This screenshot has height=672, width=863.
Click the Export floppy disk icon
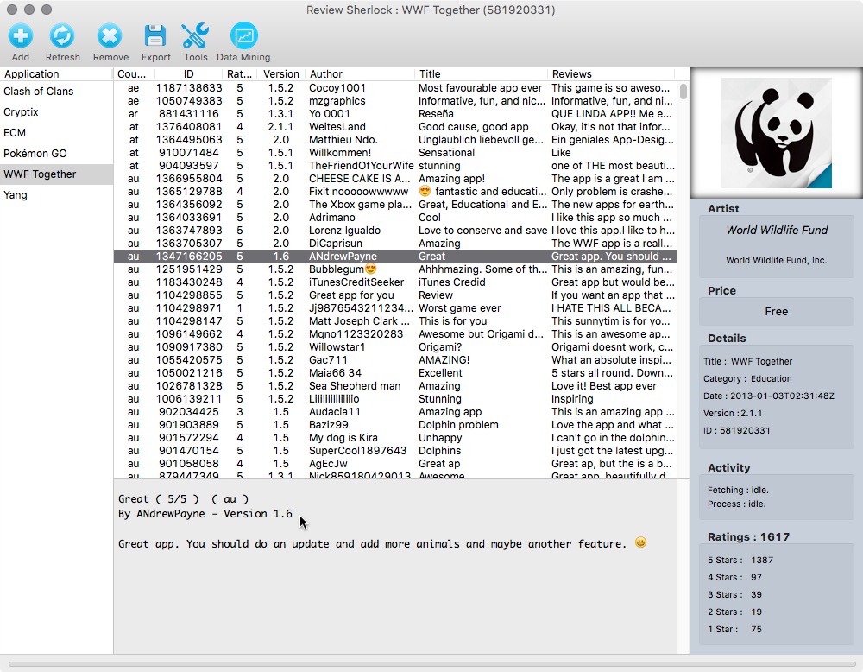point(155,36)
